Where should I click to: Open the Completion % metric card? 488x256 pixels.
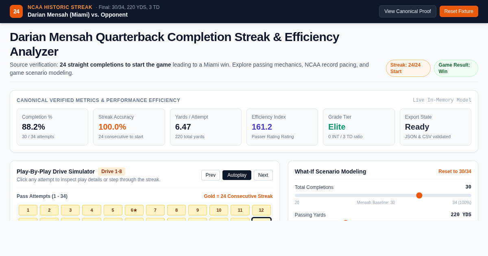pos(52,127)
